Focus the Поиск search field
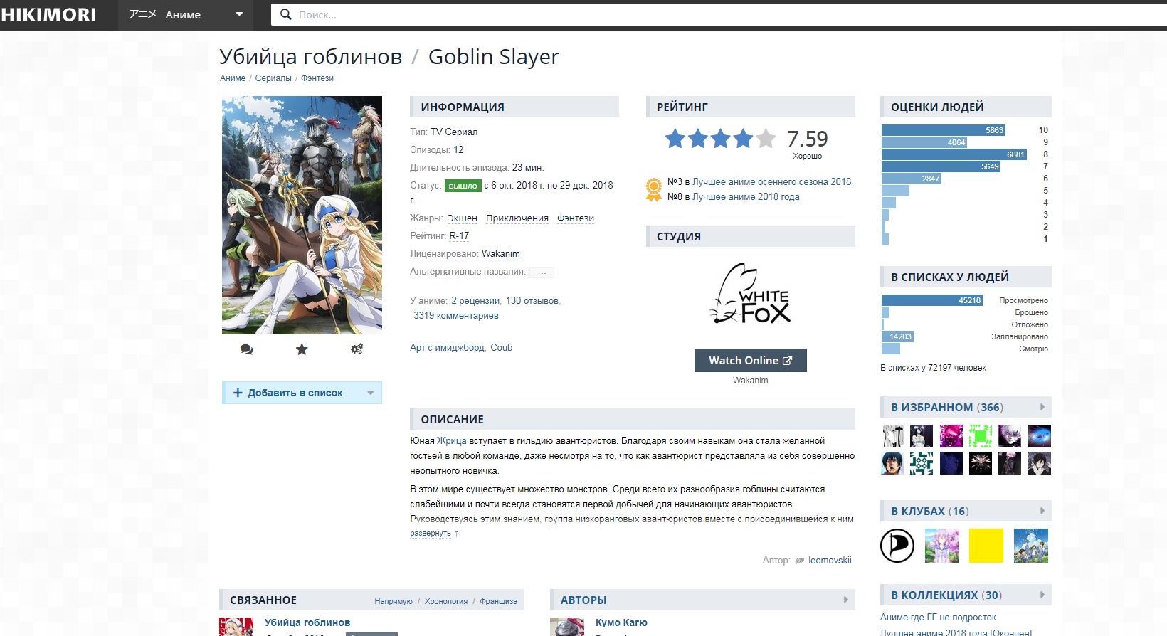1167x636 pixels. [719, 14]
